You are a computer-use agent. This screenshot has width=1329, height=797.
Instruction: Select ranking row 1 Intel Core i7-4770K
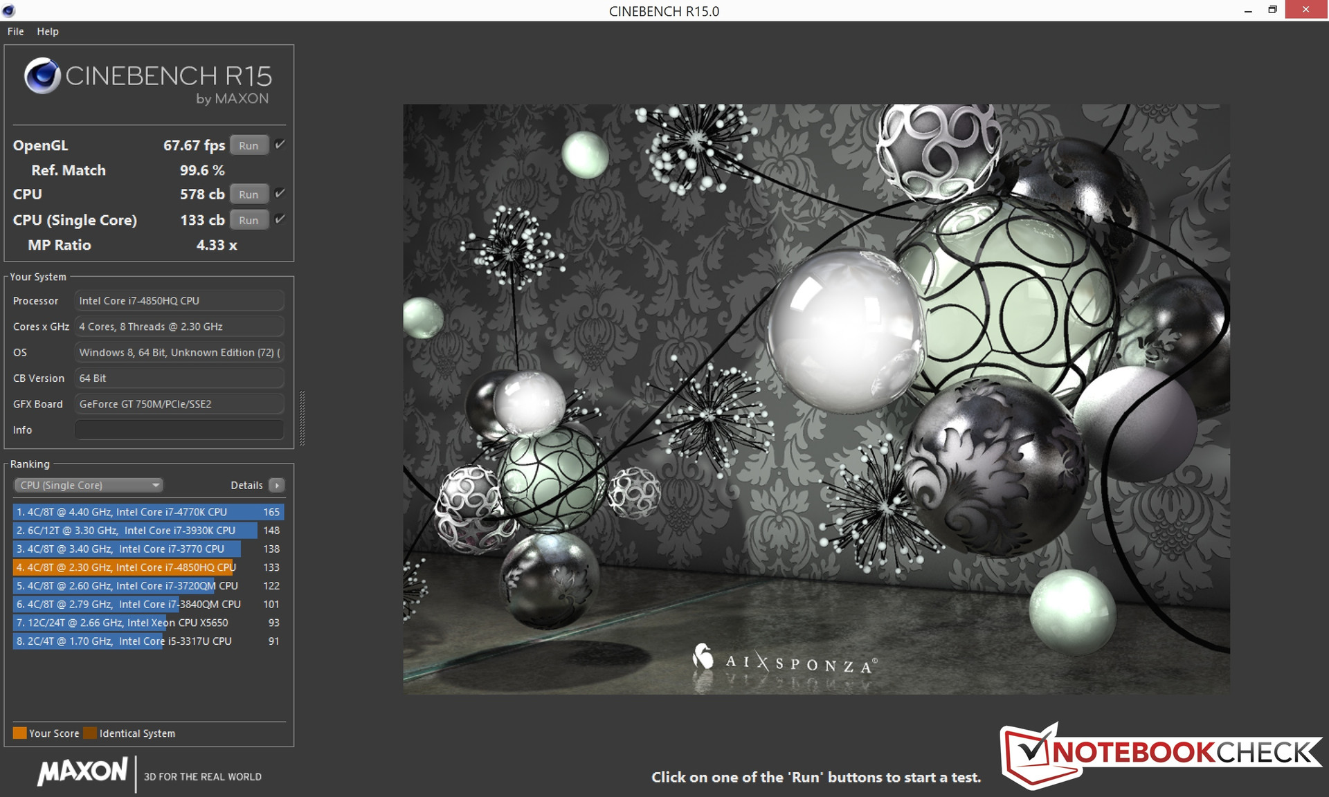(x=148, y=512)
